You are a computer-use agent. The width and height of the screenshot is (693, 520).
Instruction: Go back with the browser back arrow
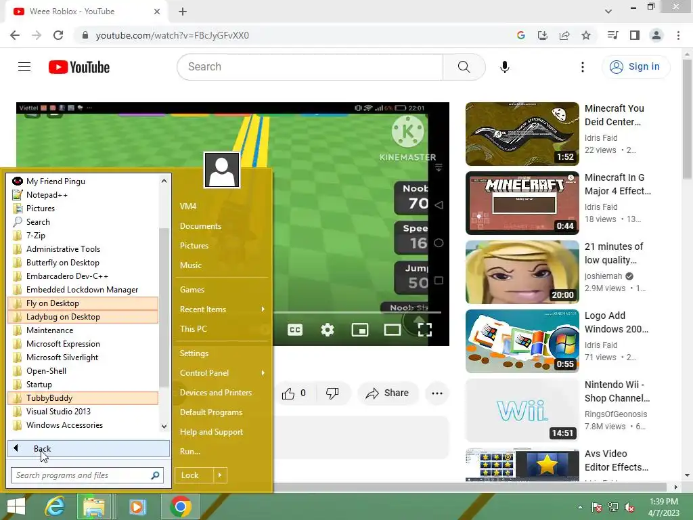(15, 35)
